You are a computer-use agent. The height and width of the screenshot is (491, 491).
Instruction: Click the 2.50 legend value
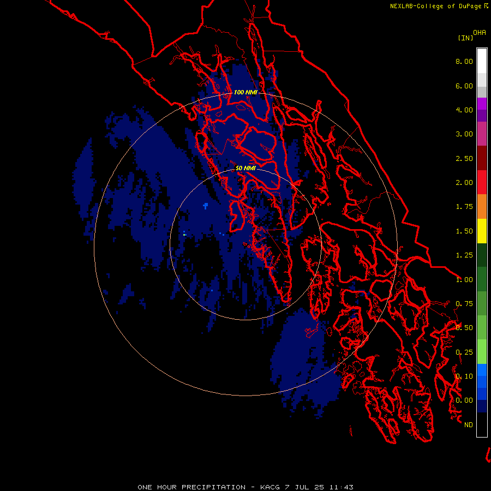(464, 158)
